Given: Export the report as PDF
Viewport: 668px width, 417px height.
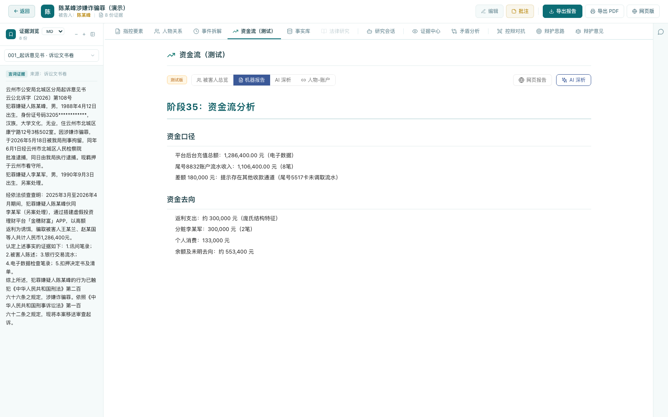Looking at the screenshot, I should point(604,11).
